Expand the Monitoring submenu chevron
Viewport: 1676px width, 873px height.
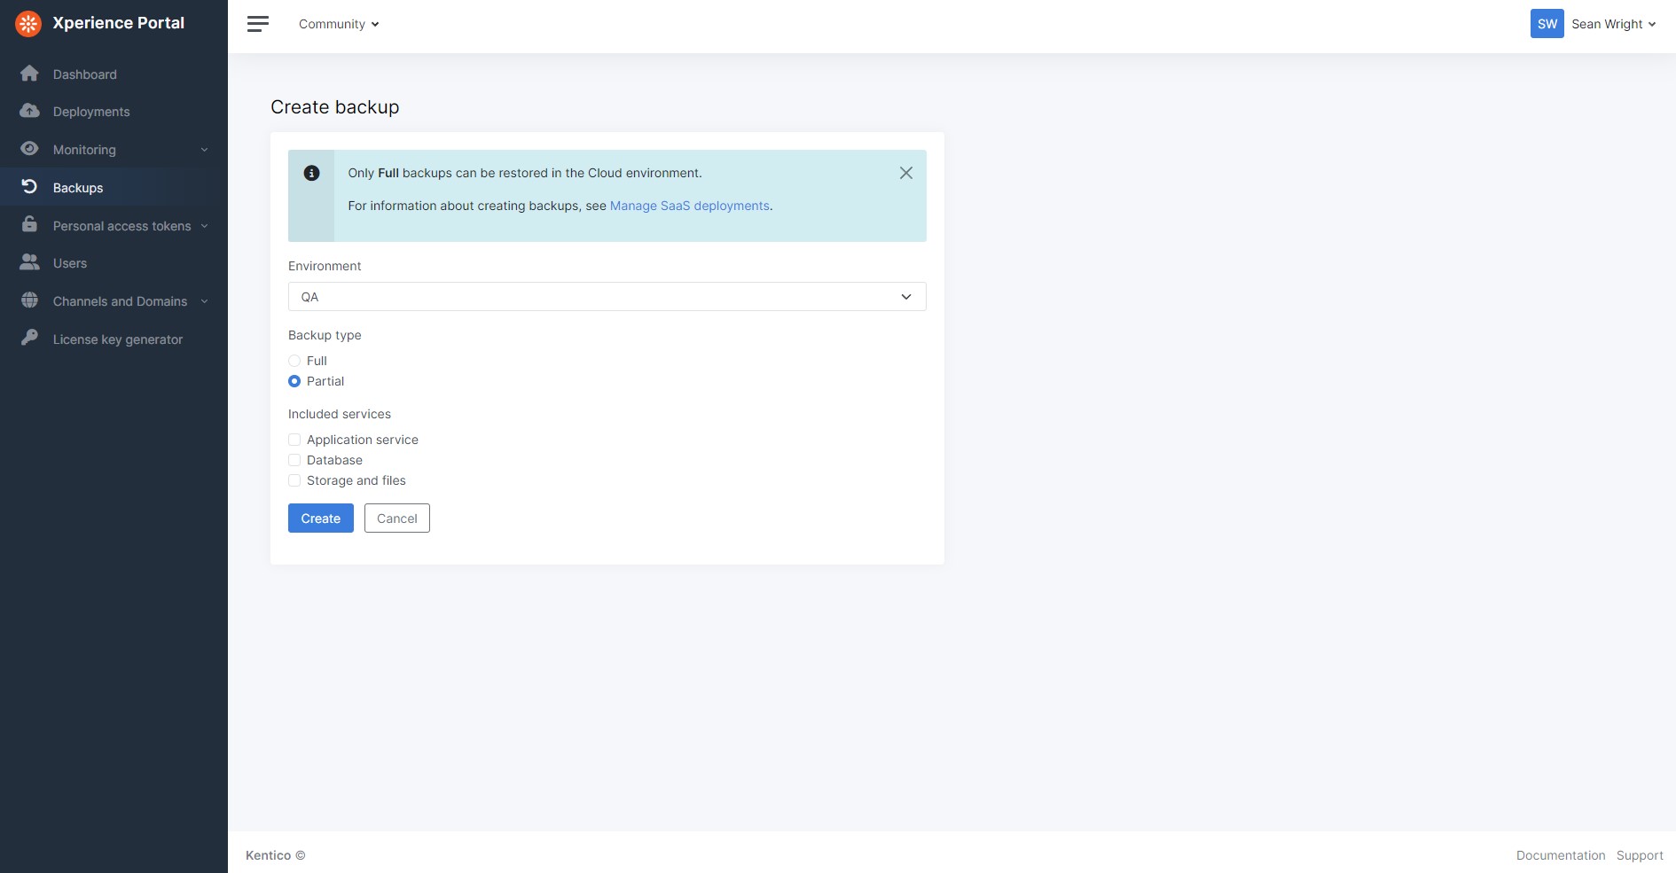click(x=205, y=150)
